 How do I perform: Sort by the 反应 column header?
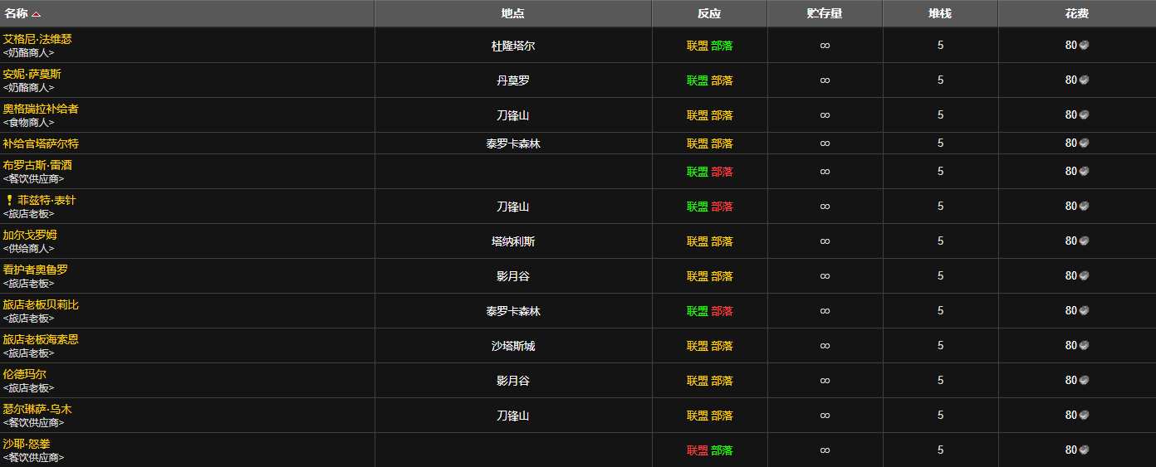pos(709,13)
